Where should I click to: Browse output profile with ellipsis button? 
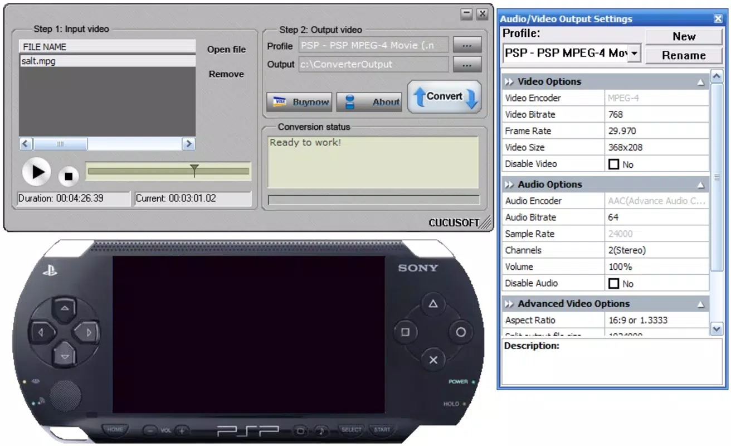click(x=467, y=45)
